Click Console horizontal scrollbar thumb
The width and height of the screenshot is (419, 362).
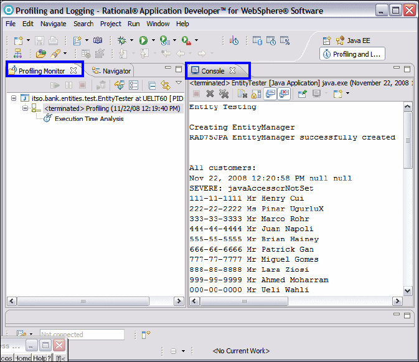click(x=244, y=302)
